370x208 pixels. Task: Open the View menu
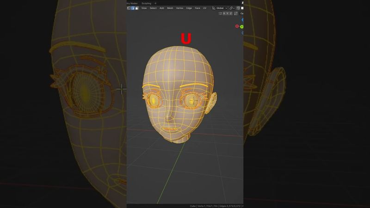(144, 8)
